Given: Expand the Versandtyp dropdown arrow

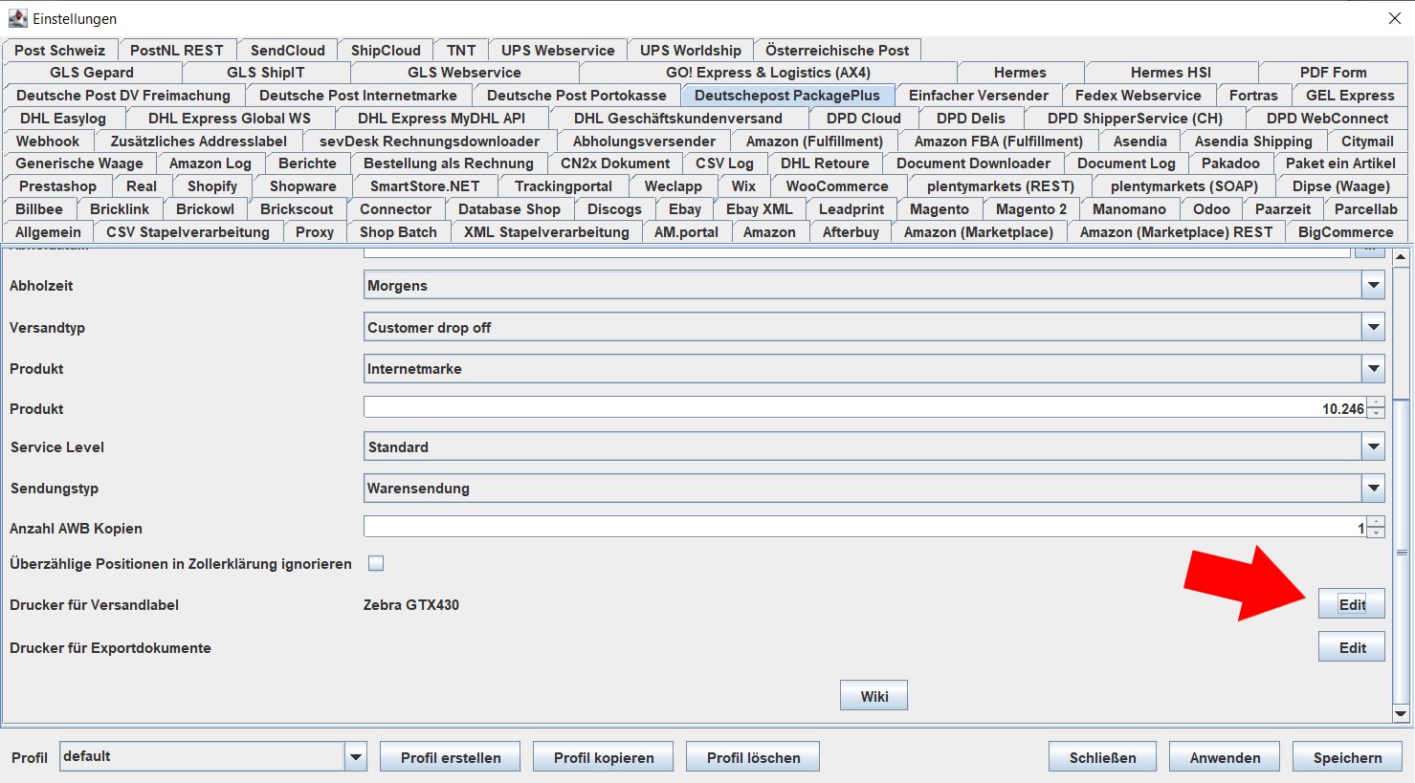Looking at the screenshot, I should coord(1374,327).
